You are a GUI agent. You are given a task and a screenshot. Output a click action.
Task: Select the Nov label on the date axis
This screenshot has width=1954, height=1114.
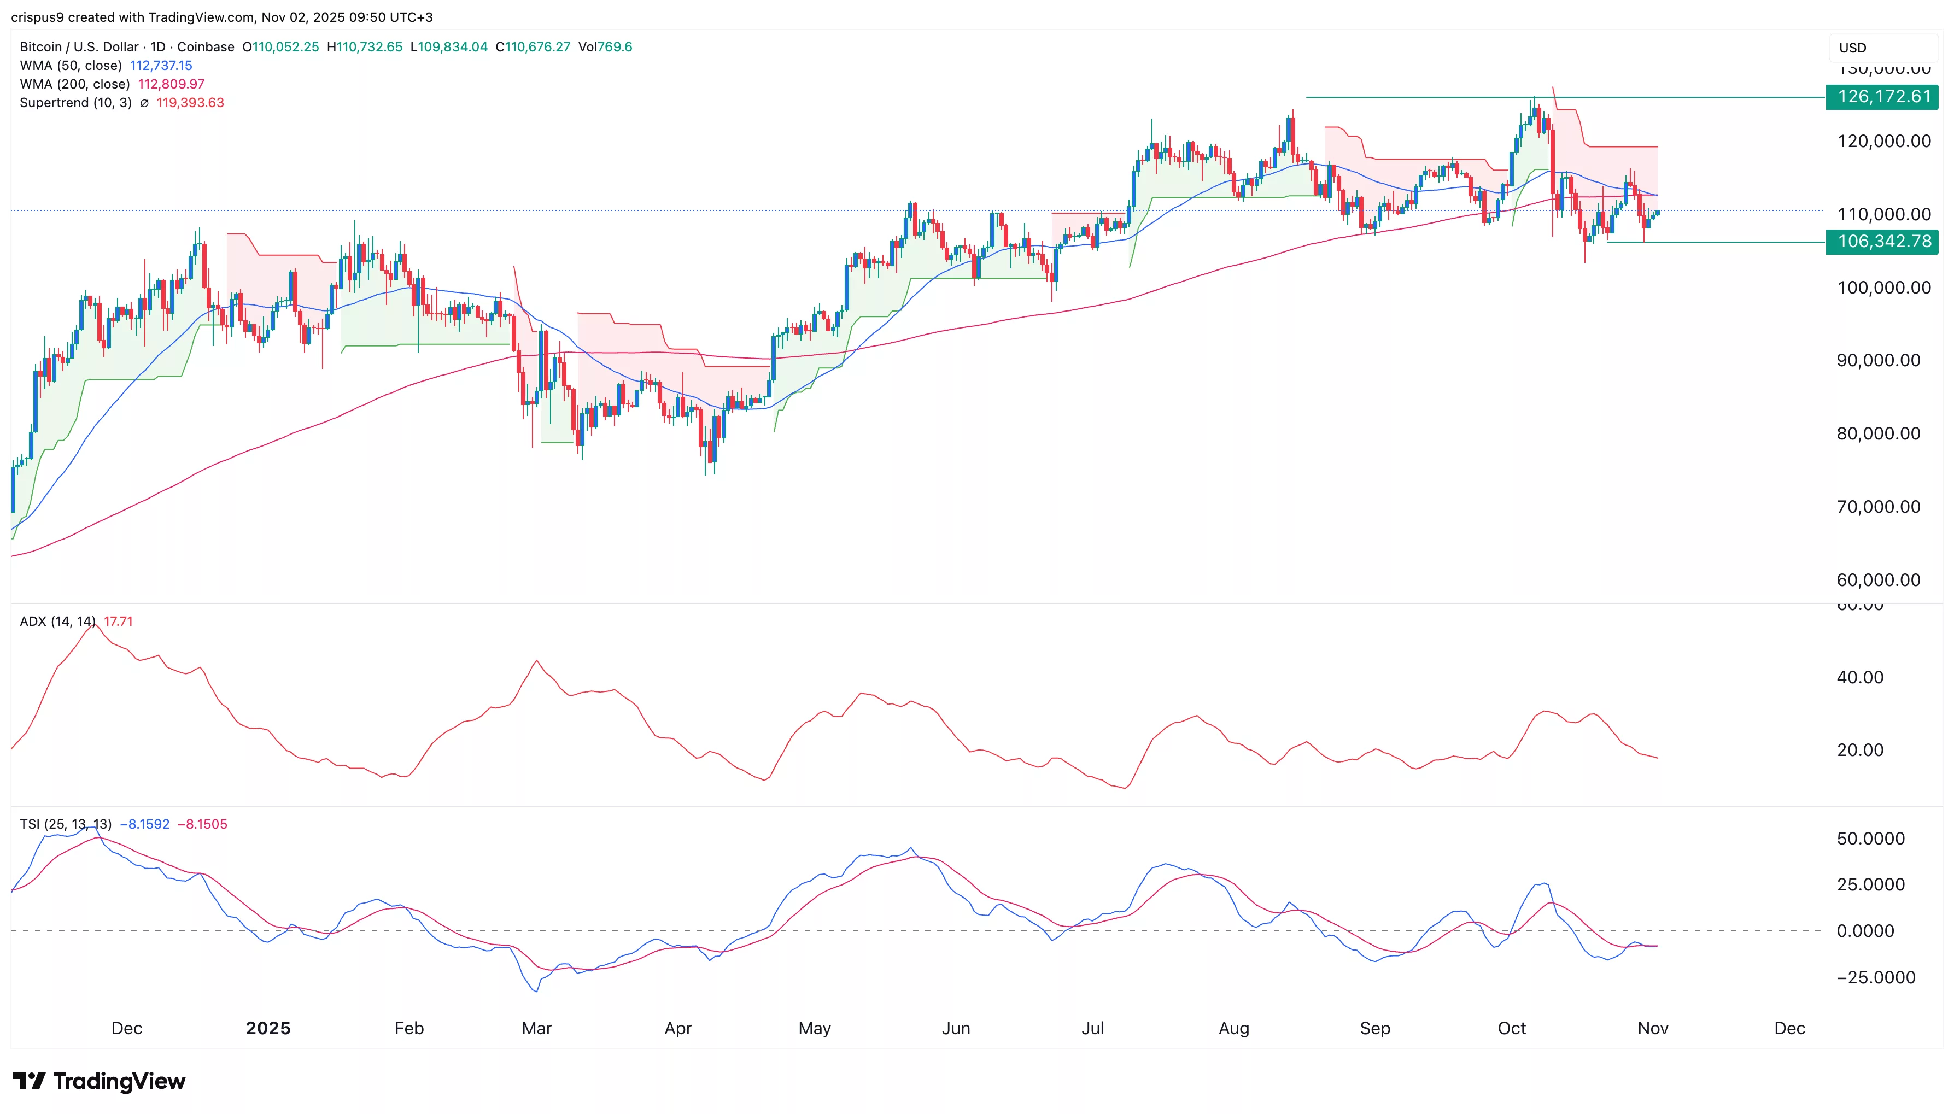(1653, 1029)
